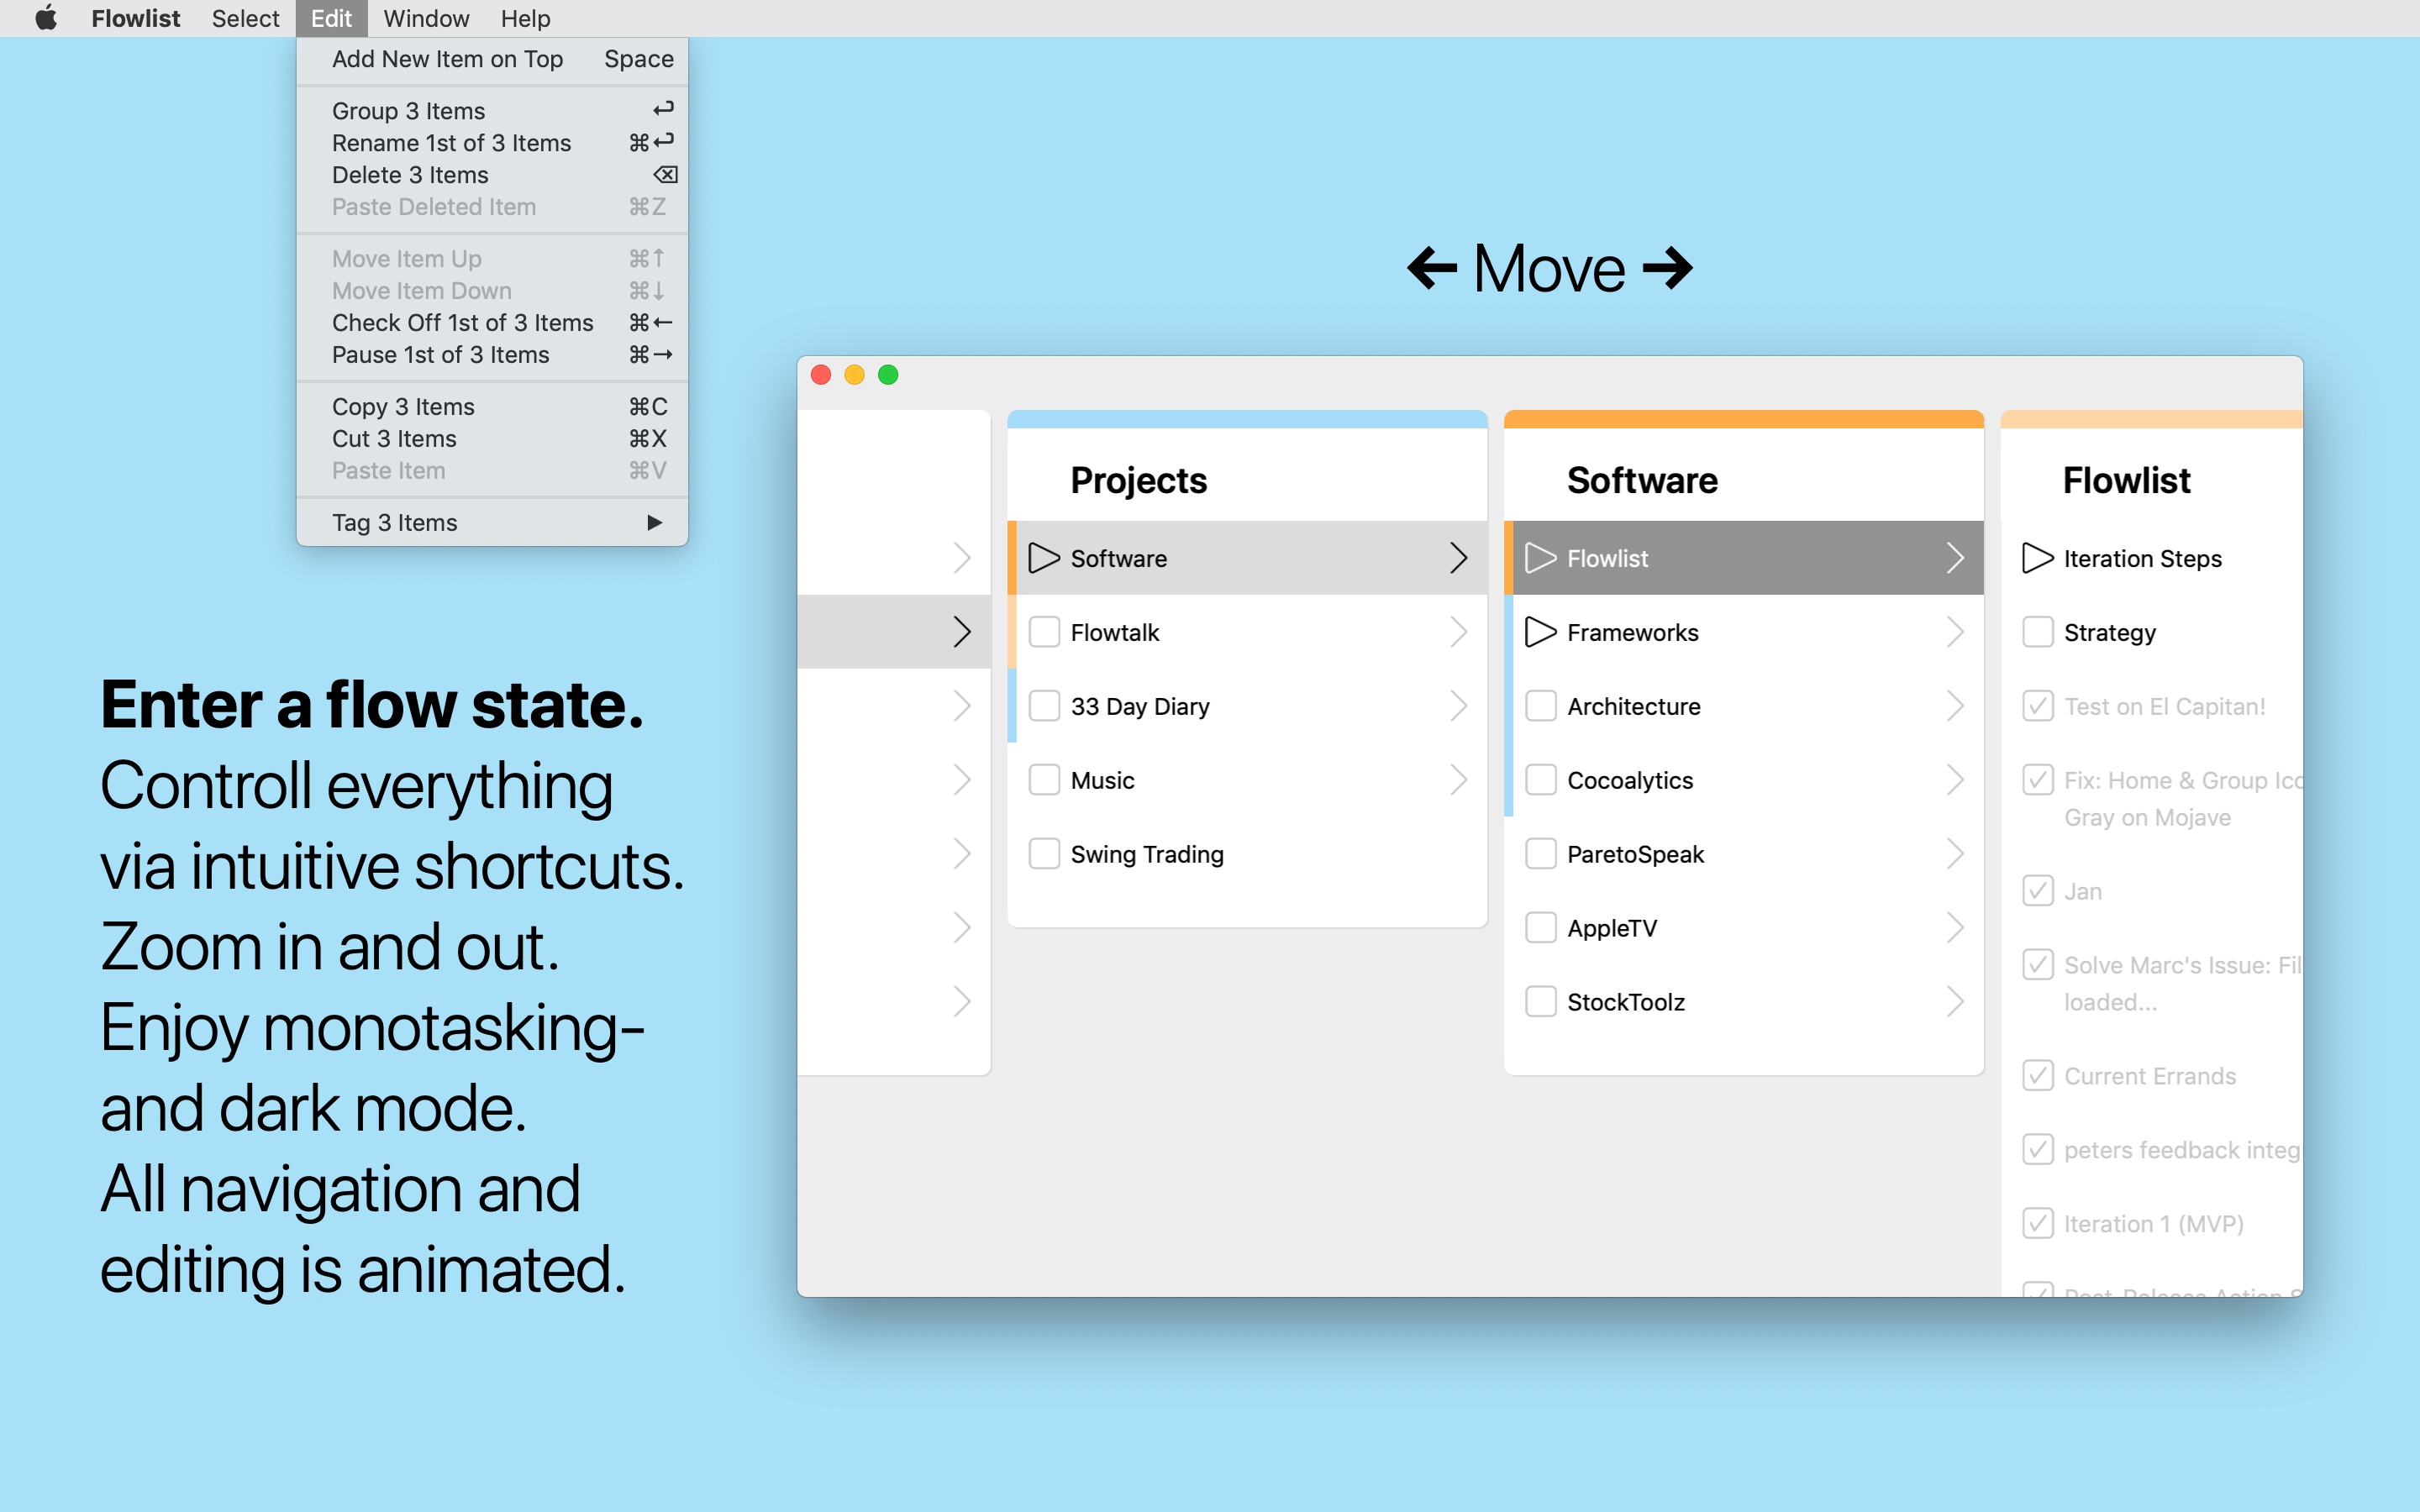Toggle the Architecture checkbox

click(1540, 706)
